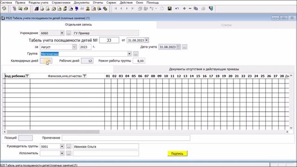Click the Рабочих дней field

[87, 61]
